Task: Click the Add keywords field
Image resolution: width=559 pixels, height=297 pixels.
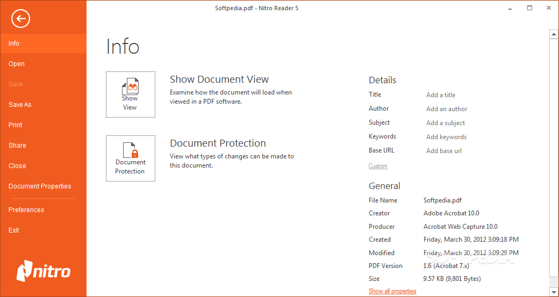Action: tap(446, 137)
